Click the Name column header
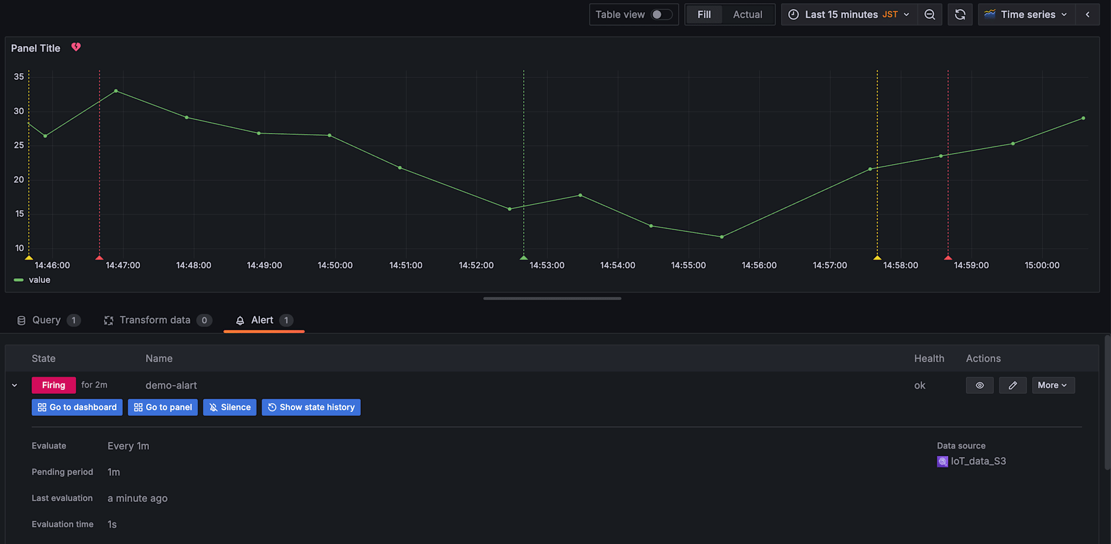The width and height of the screenshot is (1111, 544). 159,359
